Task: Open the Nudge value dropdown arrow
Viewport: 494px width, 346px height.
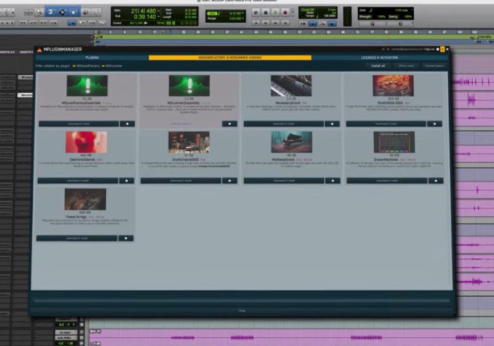Action: [x=243, y=19]
